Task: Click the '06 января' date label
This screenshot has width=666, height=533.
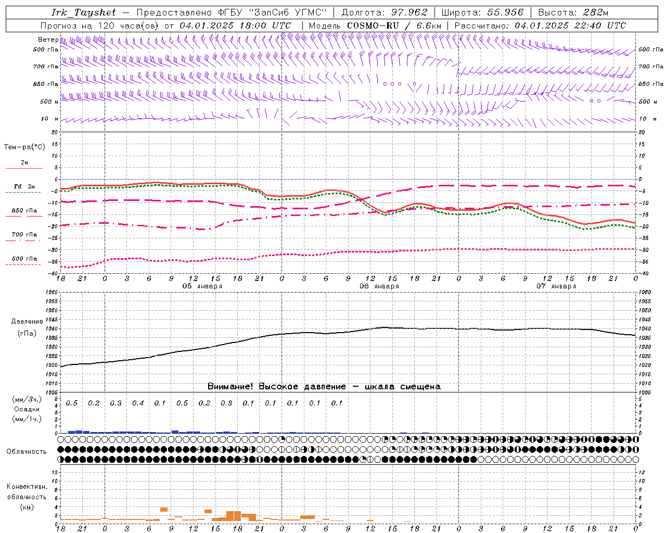Action: coord(379,286)
